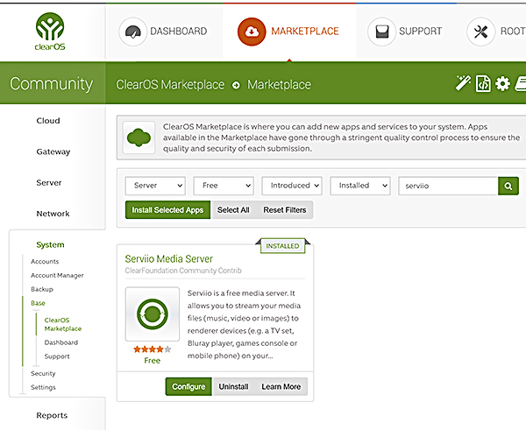Screen dimensions: 526x430
Task: Click the Support inbox icon
Action: click(x=381, y=32)
